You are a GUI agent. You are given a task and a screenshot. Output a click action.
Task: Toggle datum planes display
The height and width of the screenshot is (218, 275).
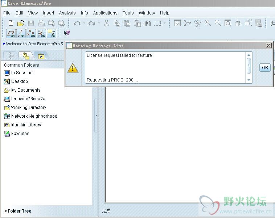point(11,33)
